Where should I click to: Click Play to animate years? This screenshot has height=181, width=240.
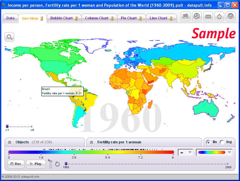point(36,164)
